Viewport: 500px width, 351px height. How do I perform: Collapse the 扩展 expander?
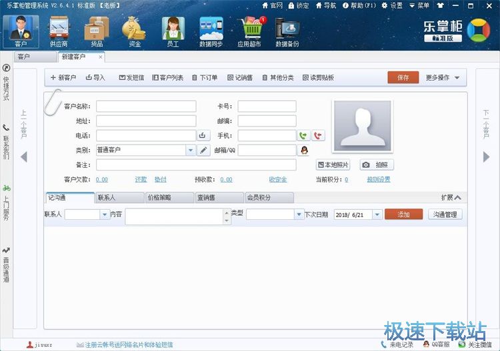tap(451, 197)
